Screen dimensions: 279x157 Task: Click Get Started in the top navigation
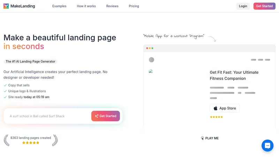coord(264,6)
